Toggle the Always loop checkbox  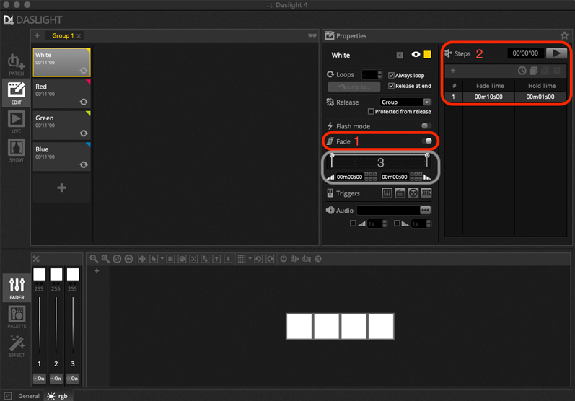[x=391, y=75]
